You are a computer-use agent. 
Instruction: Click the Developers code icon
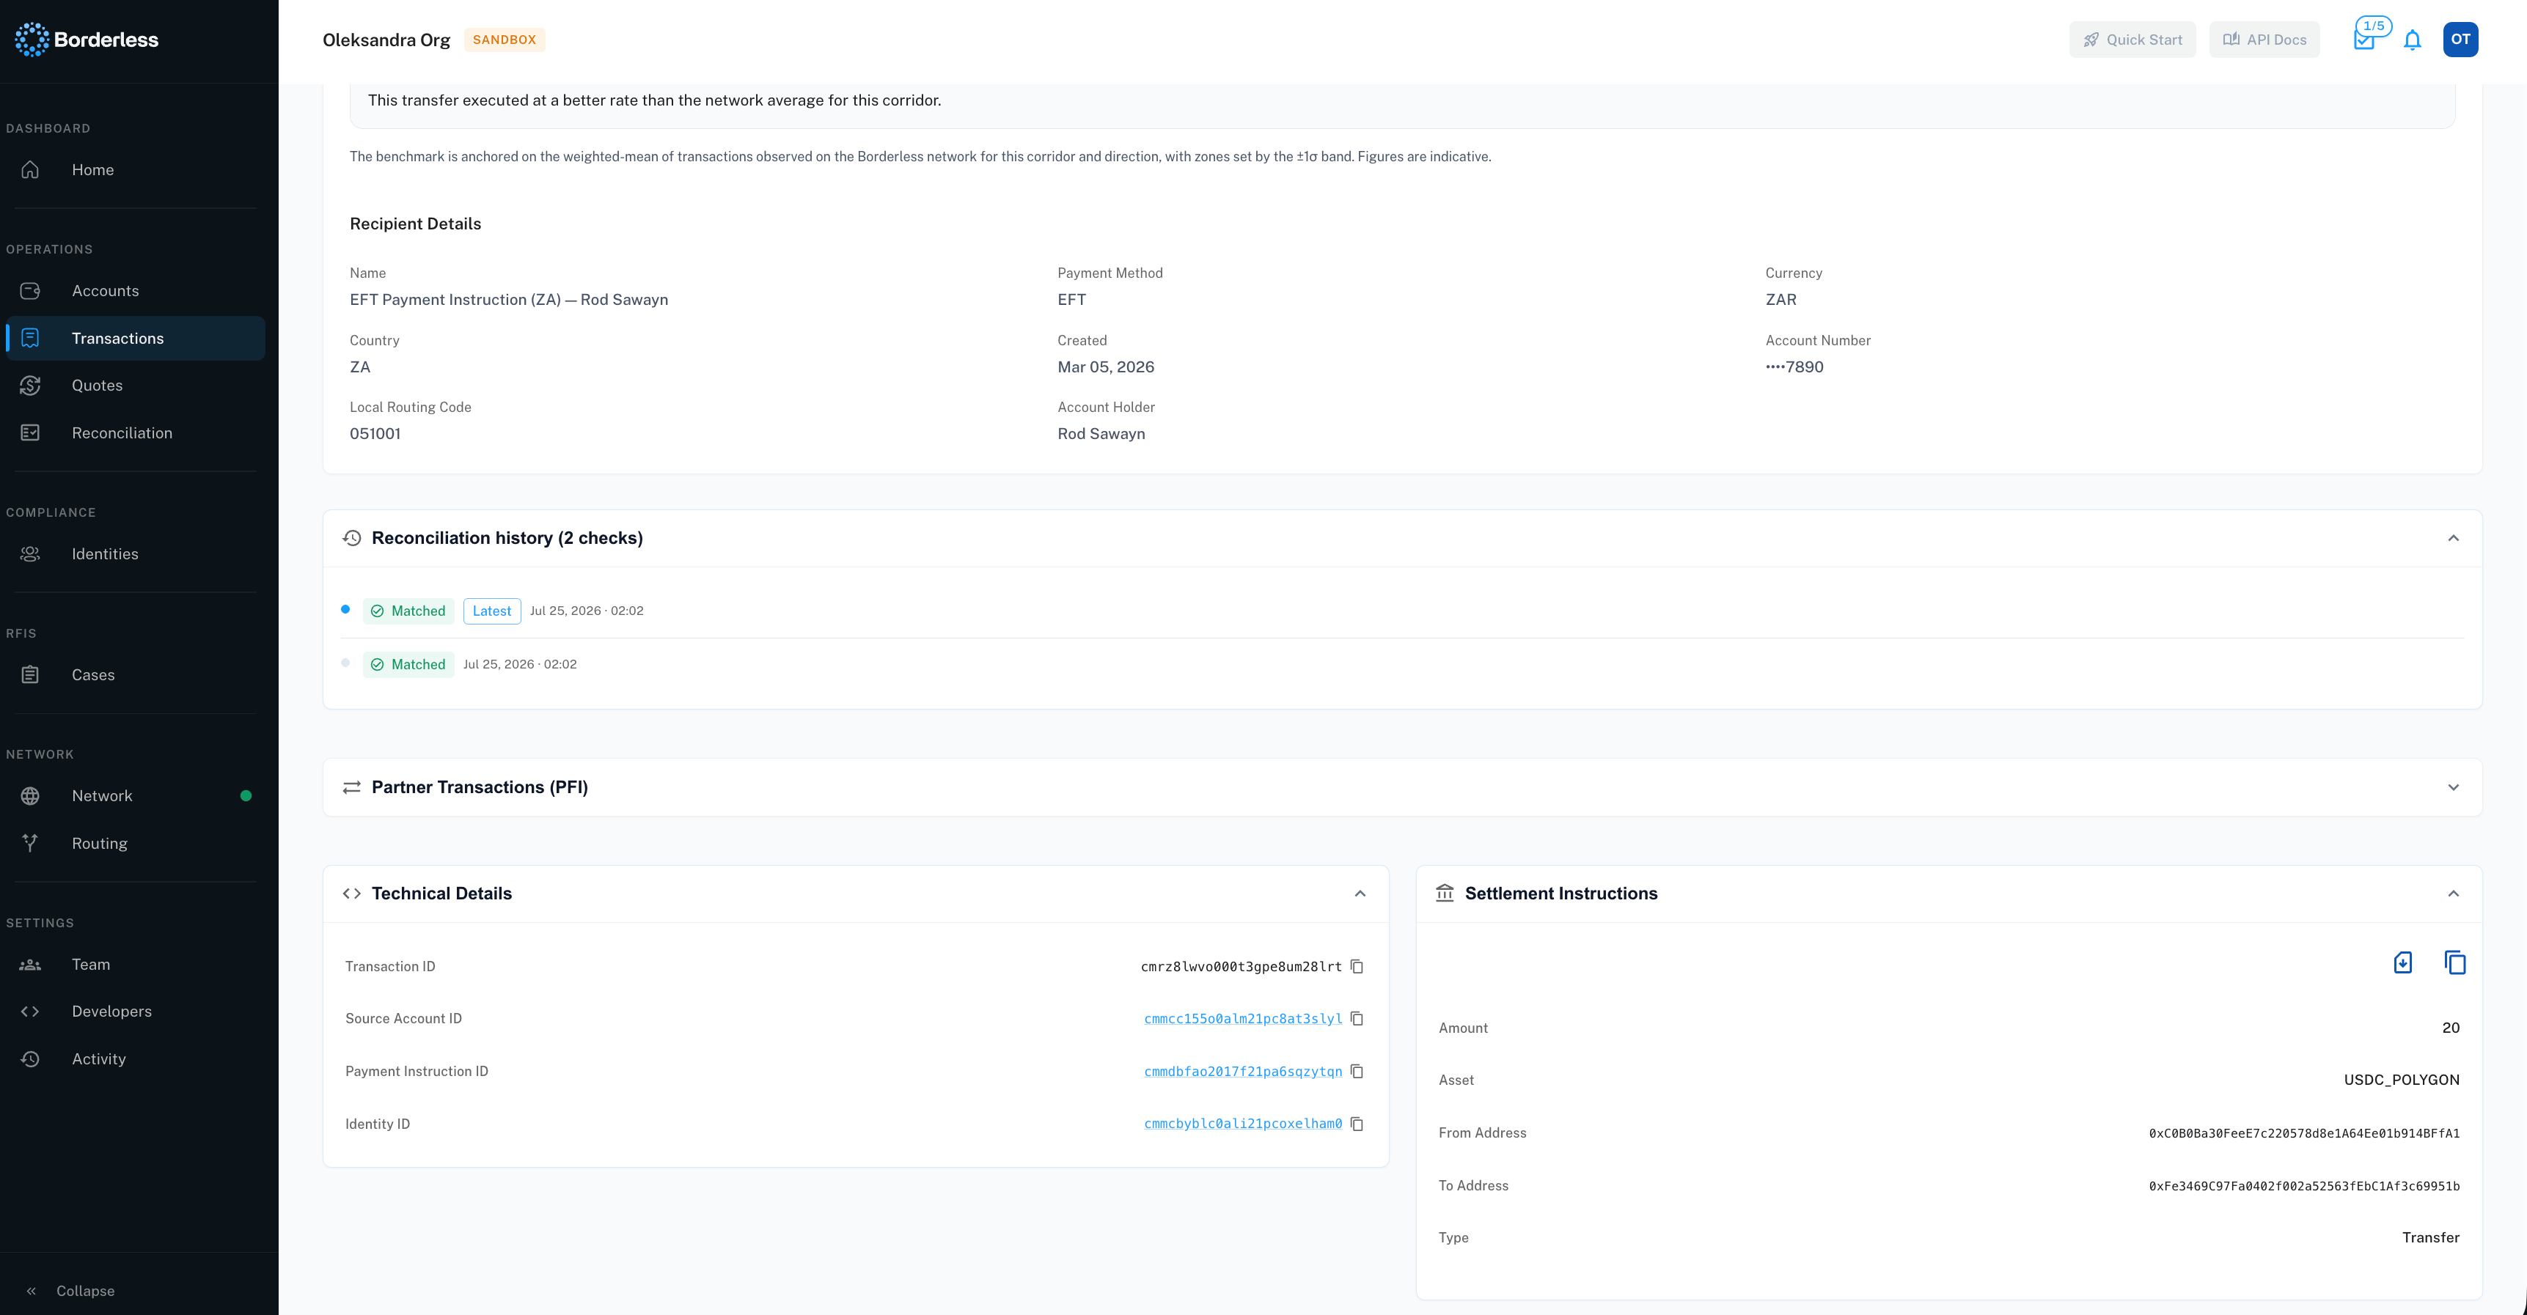click(30, 1011)
